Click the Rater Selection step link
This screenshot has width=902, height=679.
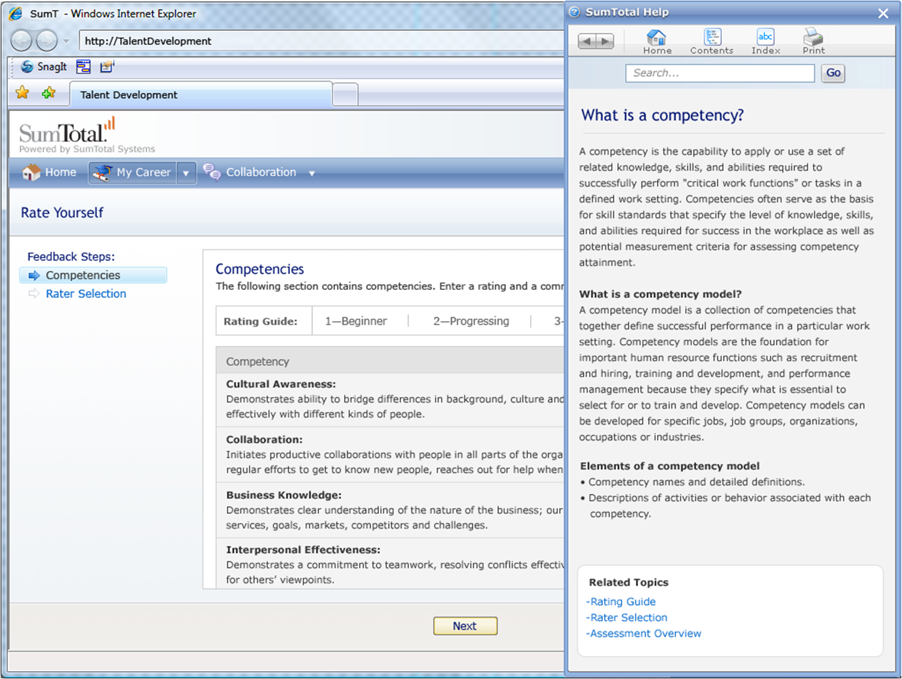(x=86, y=294)
